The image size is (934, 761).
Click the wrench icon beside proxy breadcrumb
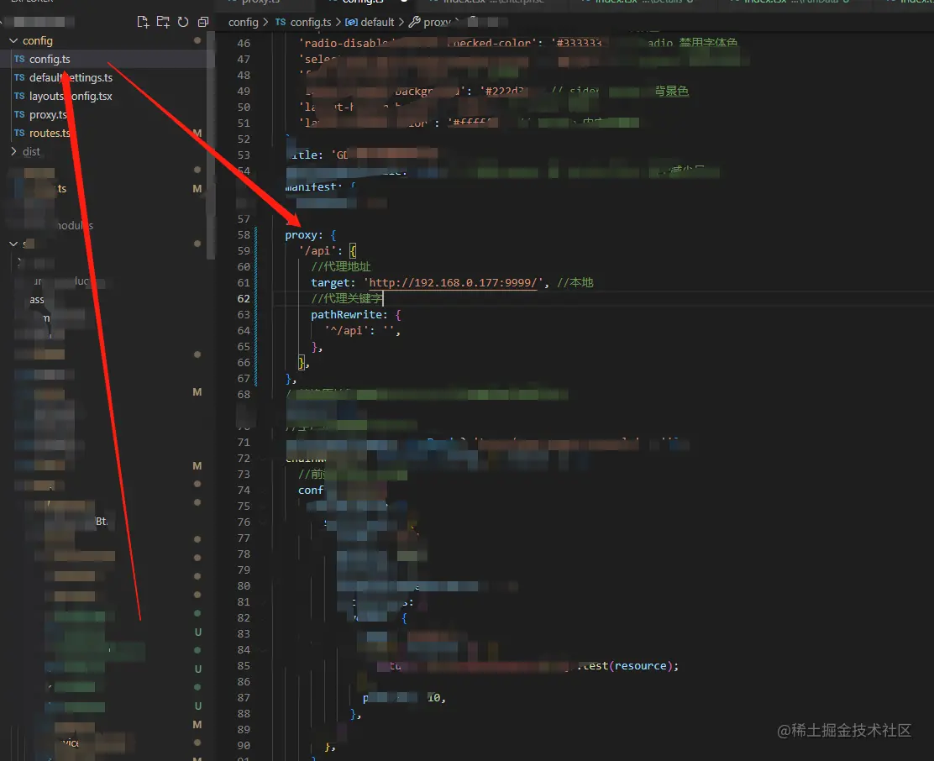point(414,22)
